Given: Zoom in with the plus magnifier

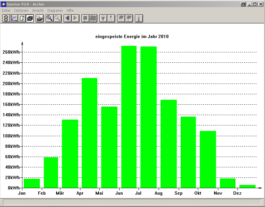Looking at the screenshot, I should pos(50,18).
